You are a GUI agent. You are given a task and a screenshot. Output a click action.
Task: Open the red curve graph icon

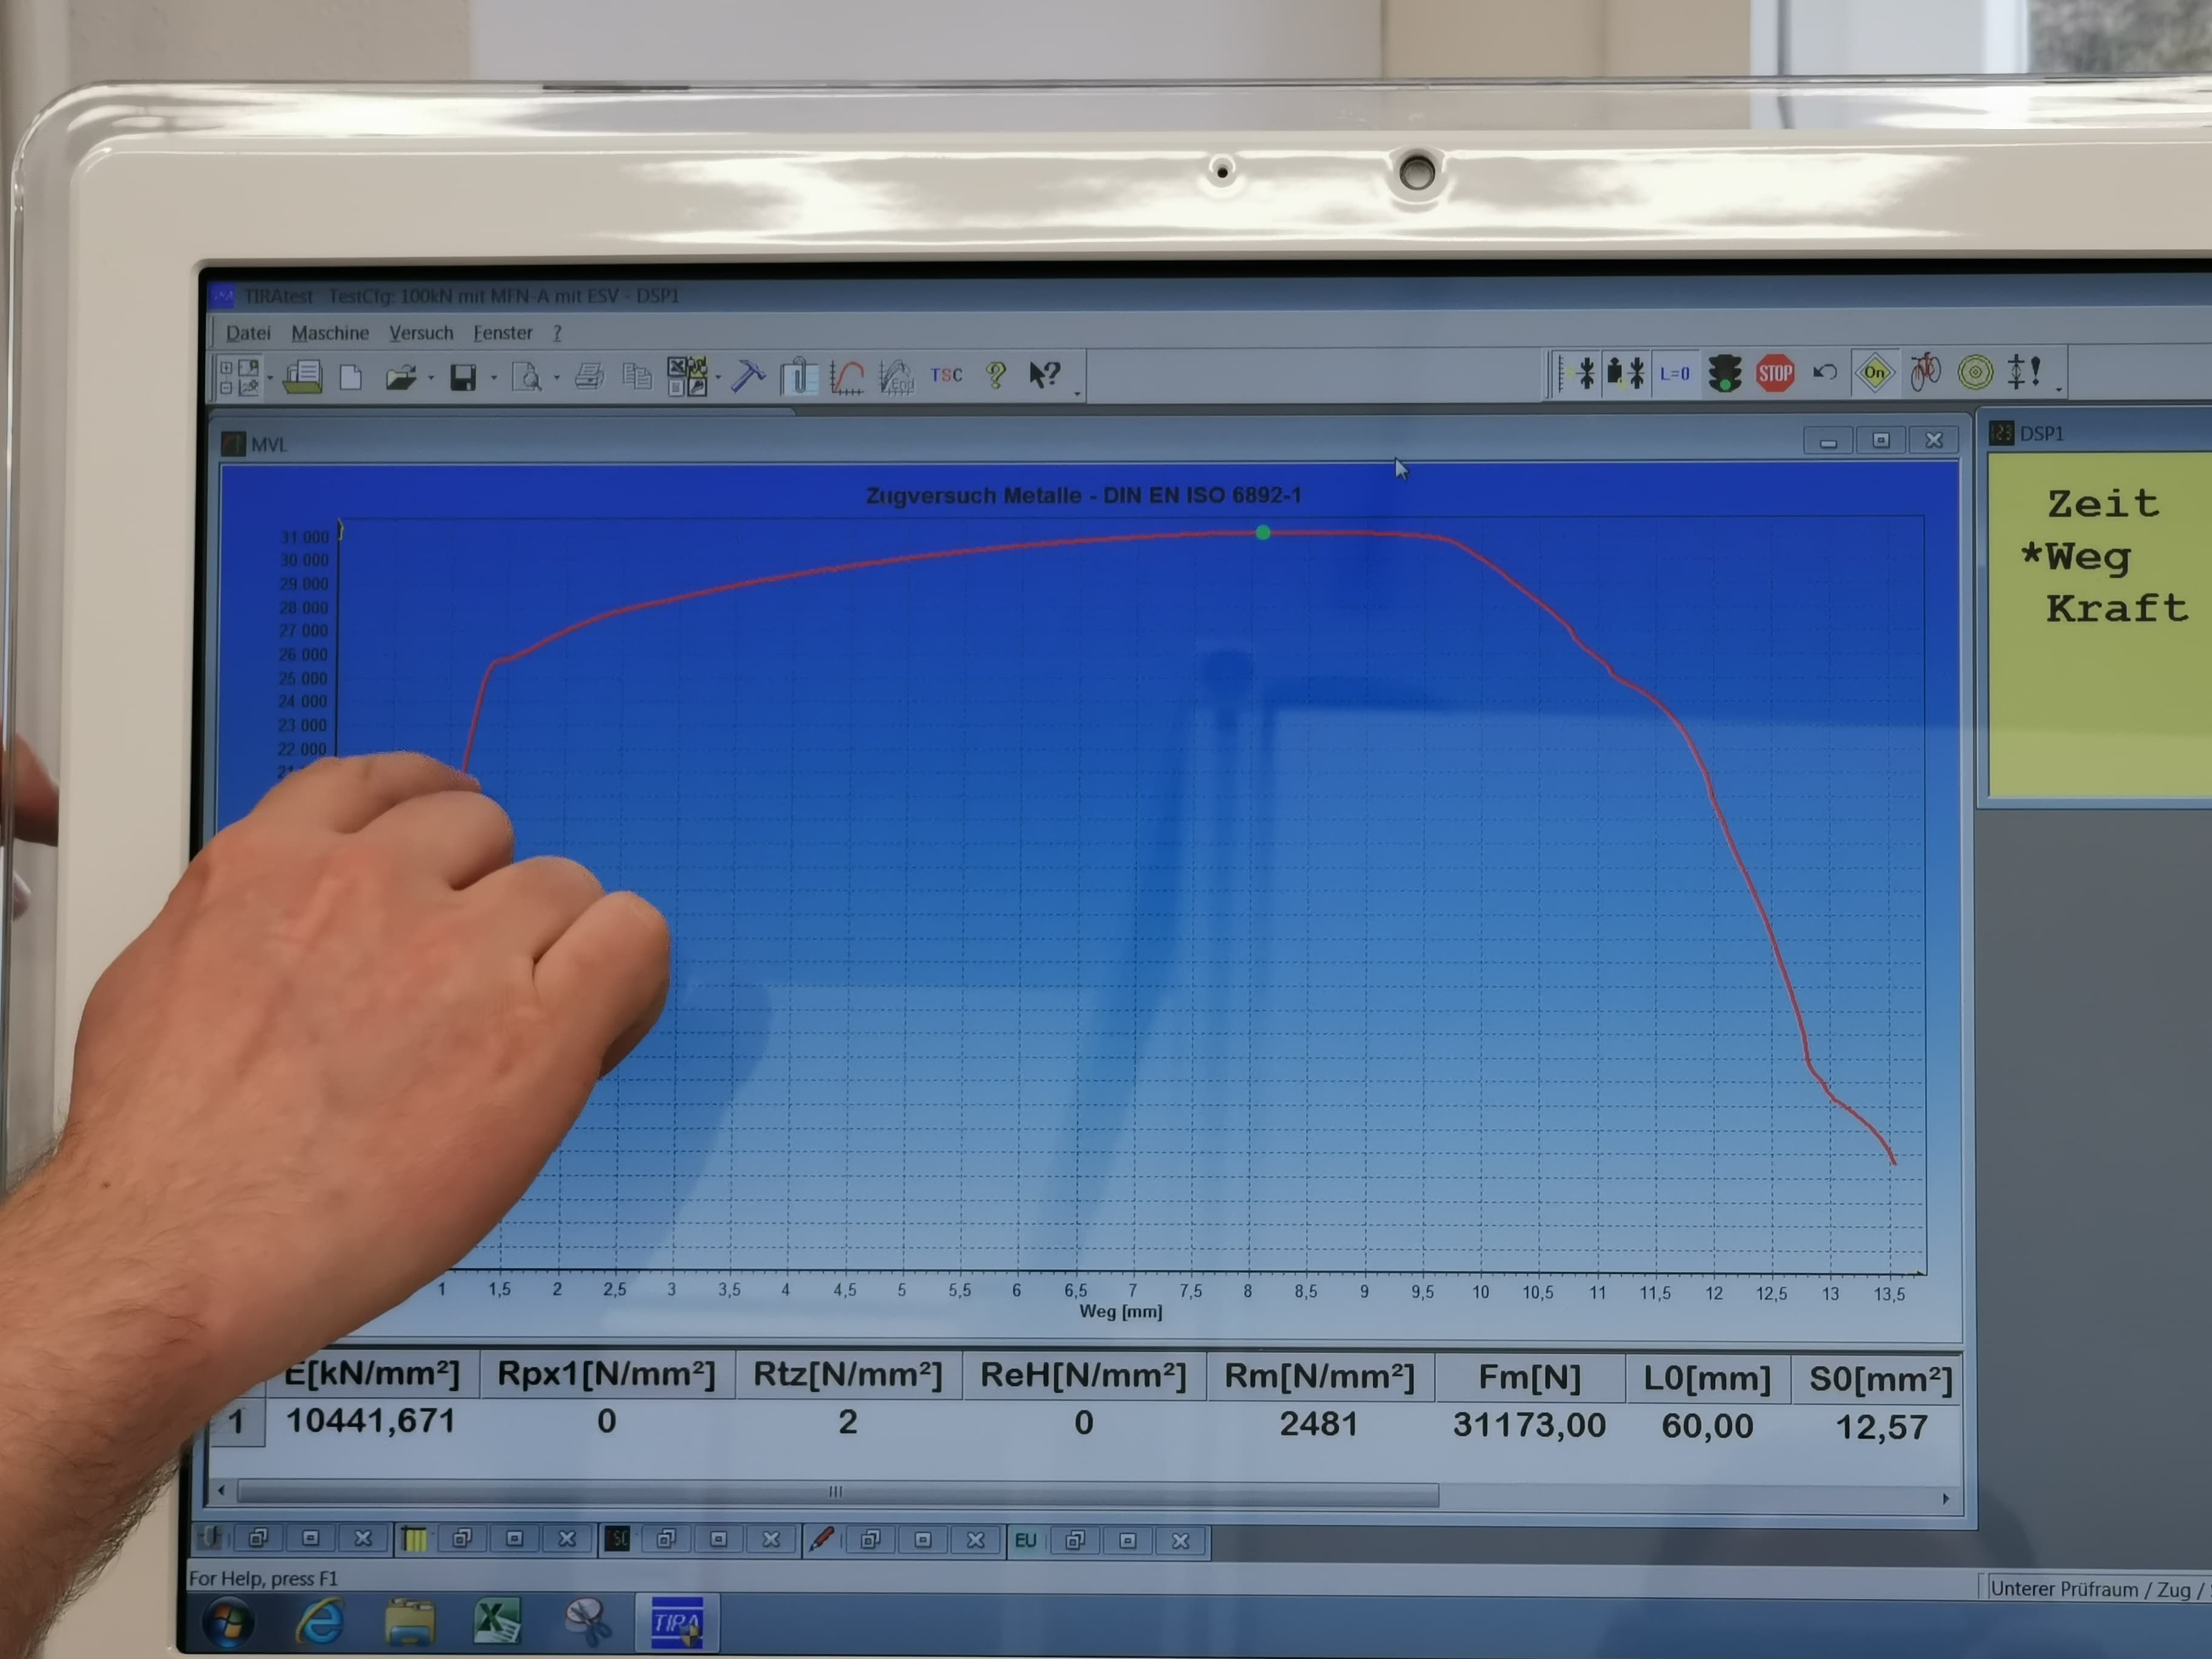(x=847, y=377)
